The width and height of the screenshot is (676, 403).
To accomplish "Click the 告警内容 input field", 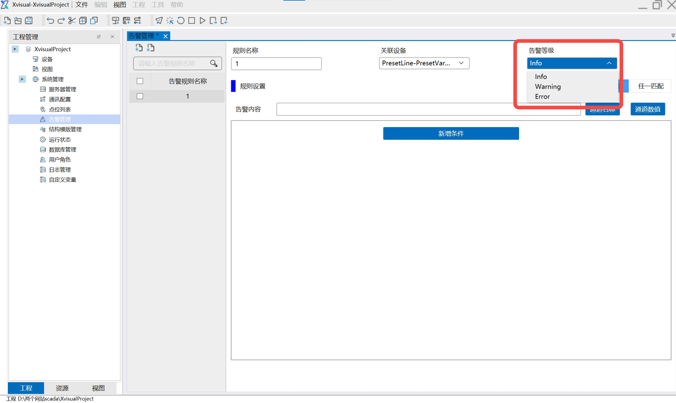I will click(x=428, y=109).
